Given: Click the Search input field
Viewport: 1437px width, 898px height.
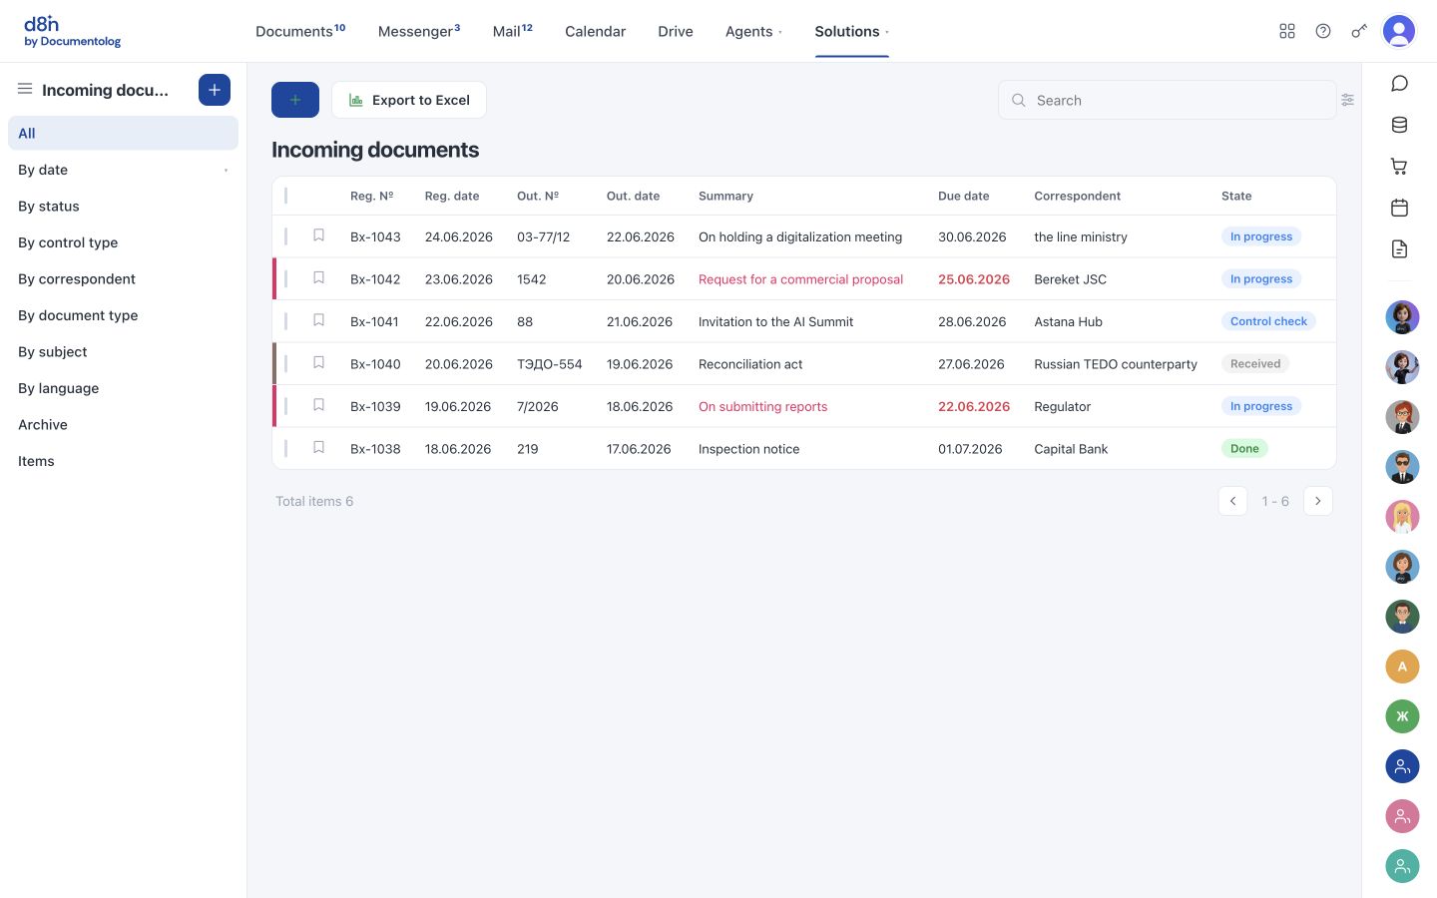Looking at the screenshot, I should [1168, 100].
